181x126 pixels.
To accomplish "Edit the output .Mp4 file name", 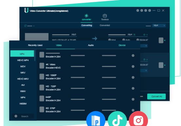I will point(135,35).
